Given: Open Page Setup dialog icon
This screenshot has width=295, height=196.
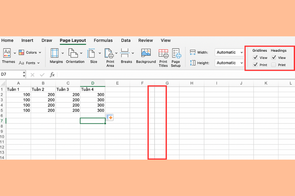Looking at the screenshot, I should 176,53.
